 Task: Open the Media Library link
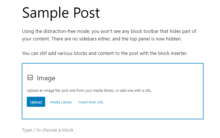(61, 102)
